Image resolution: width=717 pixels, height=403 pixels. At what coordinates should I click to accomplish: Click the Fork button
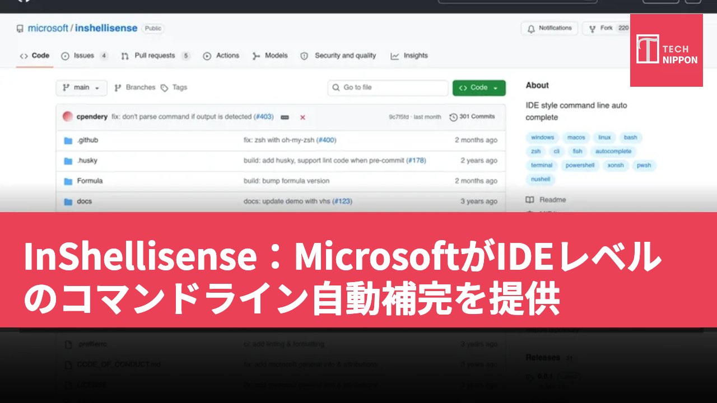coord(607,29)
